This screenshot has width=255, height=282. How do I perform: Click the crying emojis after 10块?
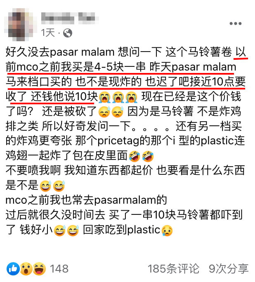pos(118,97)
